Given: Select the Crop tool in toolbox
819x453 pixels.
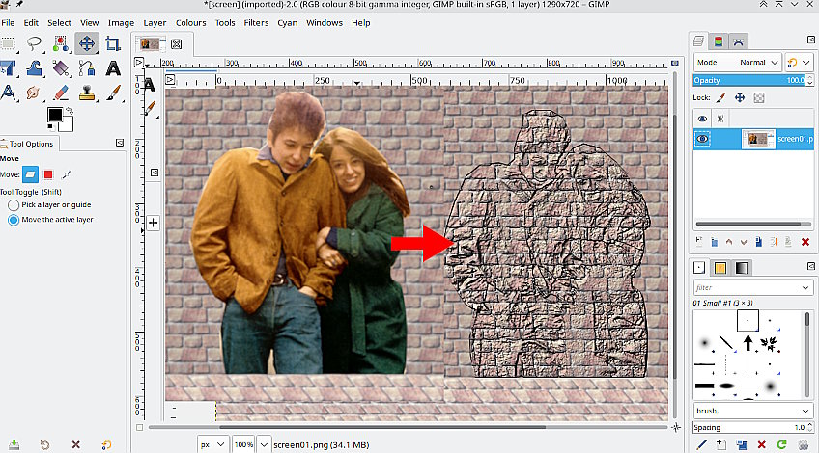Looking at the screenshot, I should coord(113,43).
